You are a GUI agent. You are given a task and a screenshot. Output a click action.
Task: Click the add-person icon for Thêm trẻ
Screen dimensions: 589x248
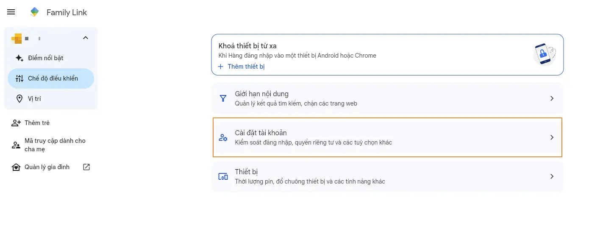[x=16, y=123]
